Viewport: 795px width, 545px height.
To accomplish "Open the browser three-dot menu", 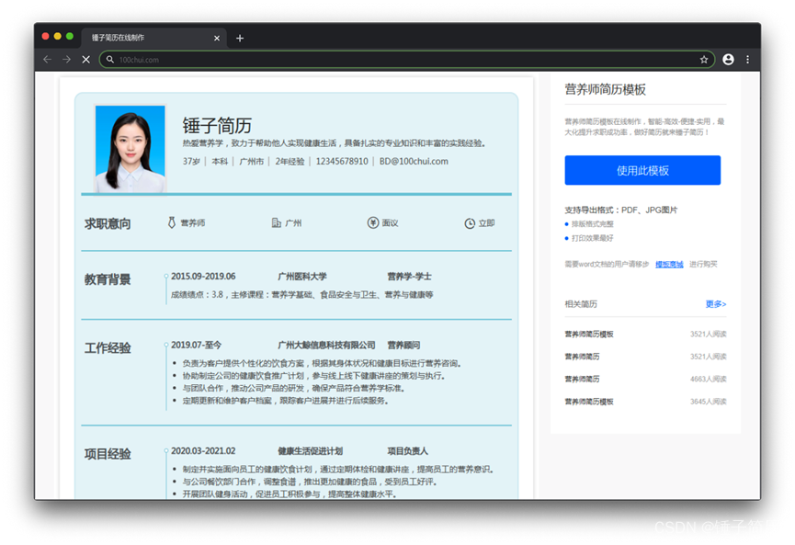I will (748, 60).
